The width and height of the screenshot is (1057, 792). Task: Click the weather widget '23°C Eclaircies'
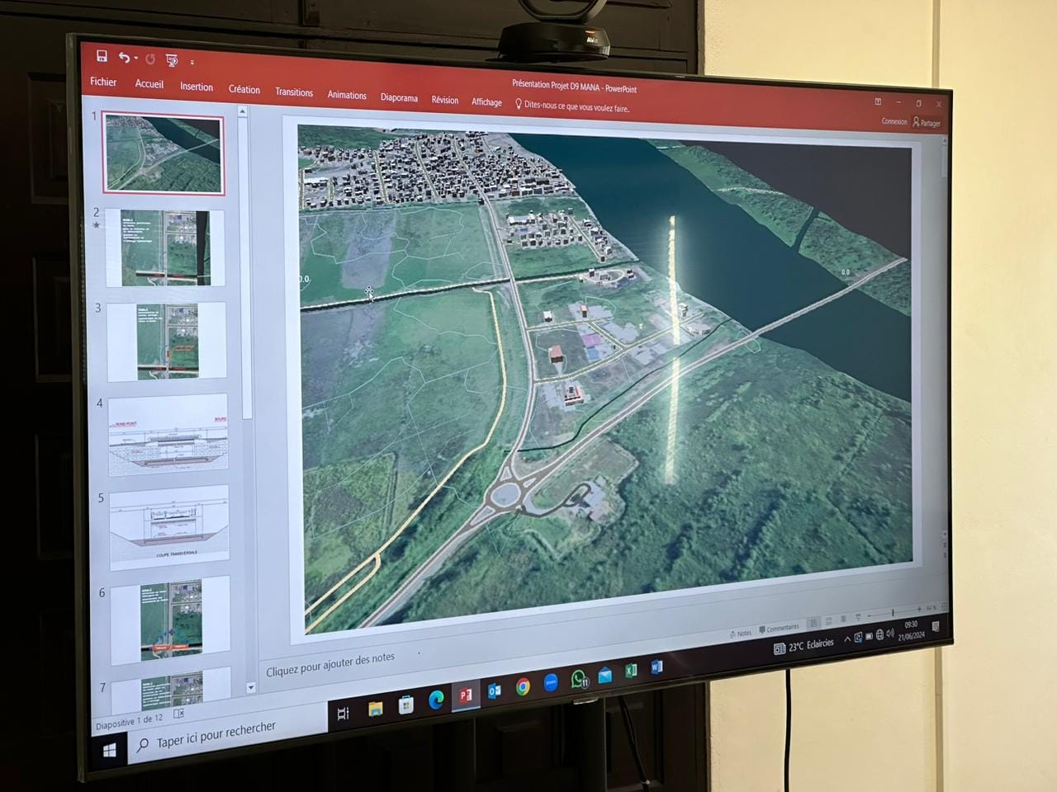(803, 646)
